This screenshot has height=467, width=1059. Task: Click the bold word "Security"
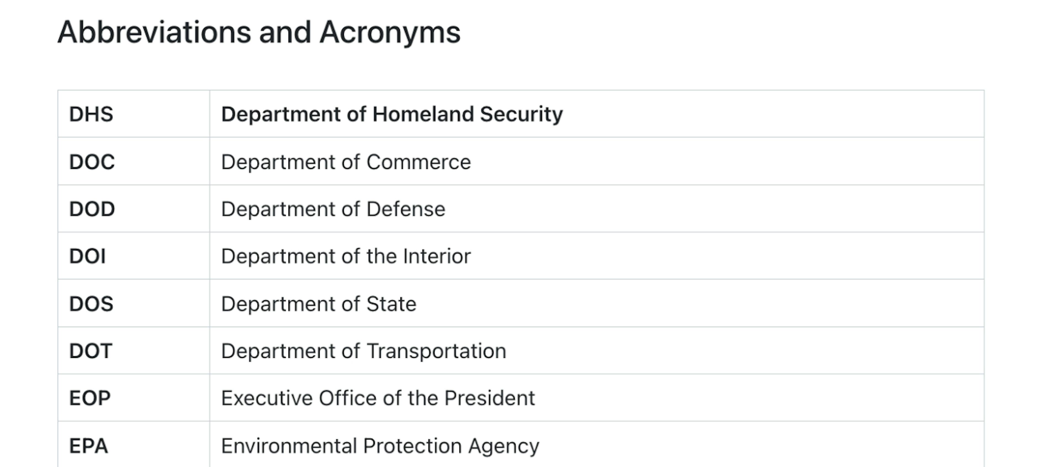pyautogui.click(x=521, y=114)
